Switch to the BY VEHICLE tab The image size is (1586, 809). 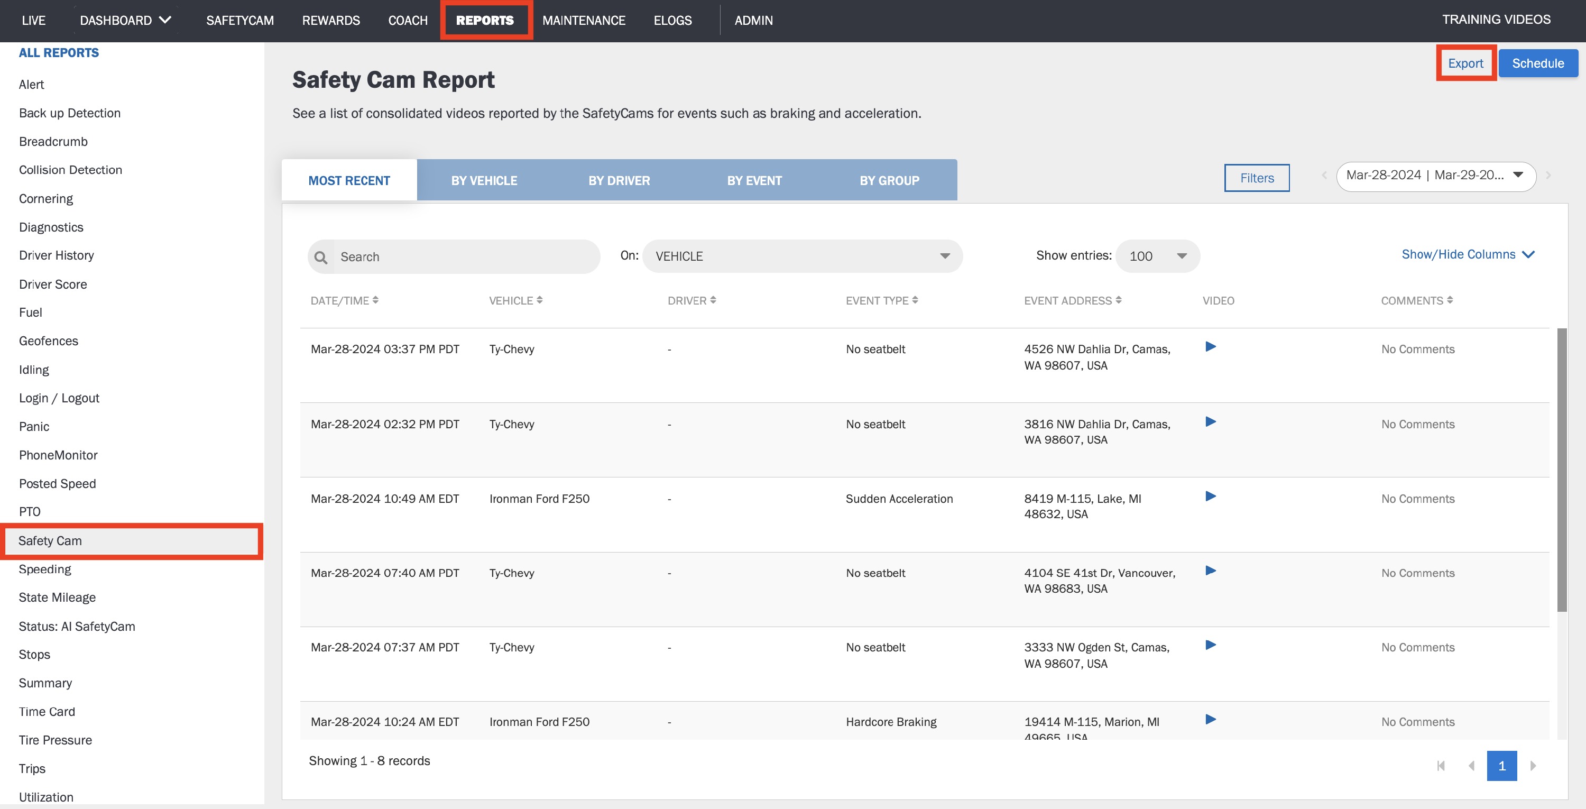pyautogui.click(x=484, y=180)
